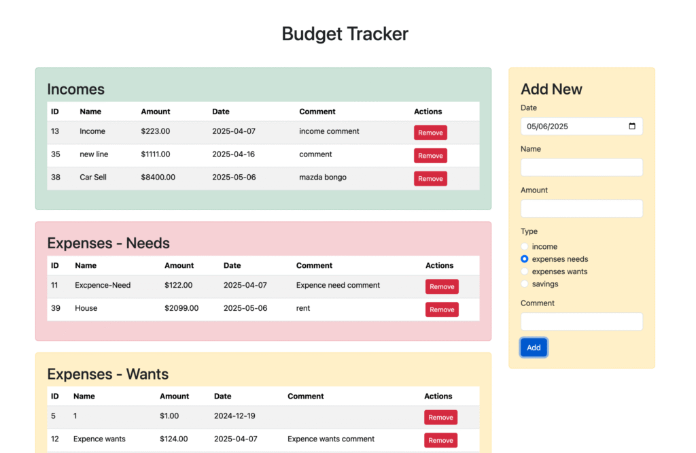Remove the wants entry with ID 5
The width and height of the screenshot is (696, 453).
point(440,417)
